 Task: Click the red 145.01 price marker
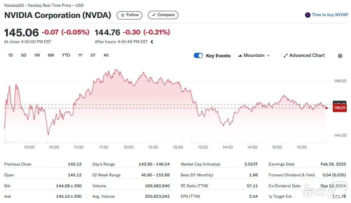(339, 108)
